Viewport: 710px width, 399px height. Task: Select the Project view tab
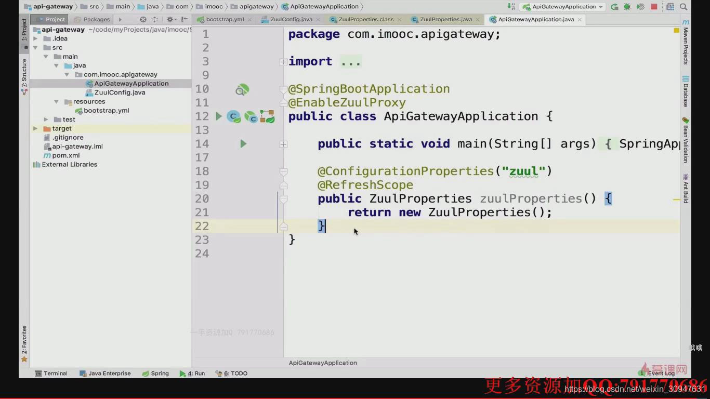click(50, 19)
